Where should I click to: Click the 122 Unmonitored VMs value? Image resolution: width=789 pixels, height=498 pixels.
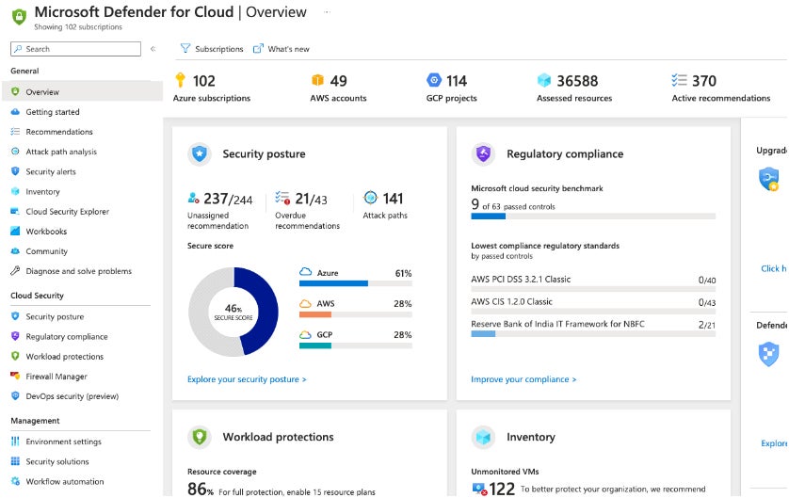pos(502,489)
